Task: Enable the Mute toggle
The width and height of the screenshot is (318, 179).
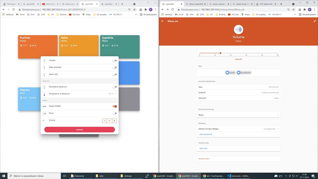Action: (115, 113)
